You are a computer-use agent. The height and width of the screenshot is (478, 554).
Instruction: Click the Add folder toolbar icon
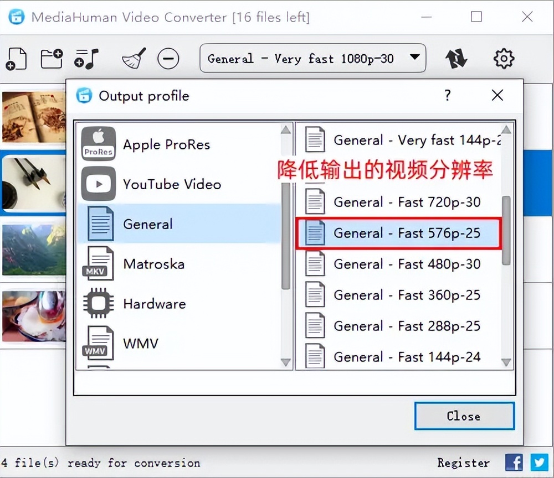(52, 58)
